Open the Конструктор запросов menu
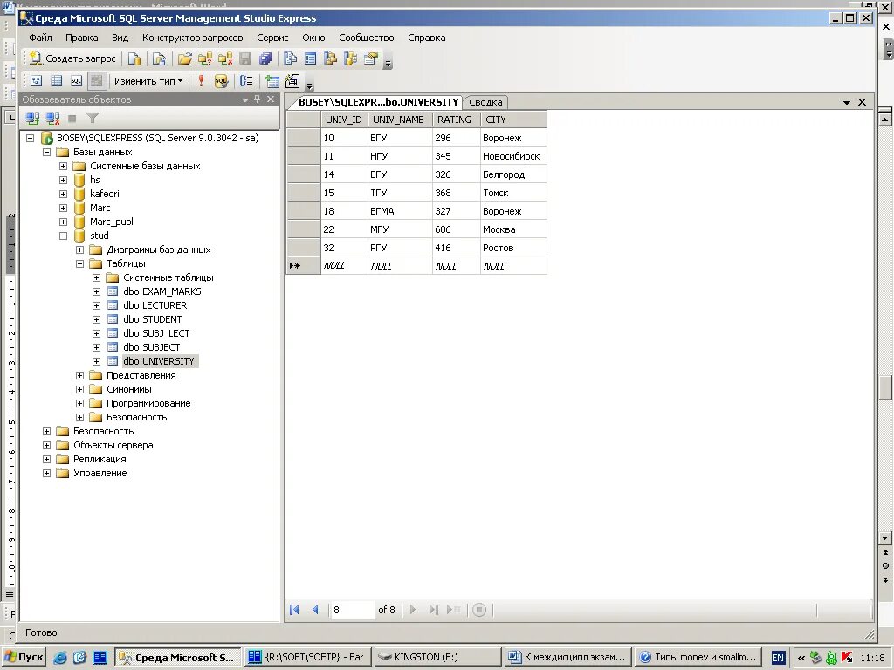This screenshot has height=670, width=894. (x=193, y=38)
